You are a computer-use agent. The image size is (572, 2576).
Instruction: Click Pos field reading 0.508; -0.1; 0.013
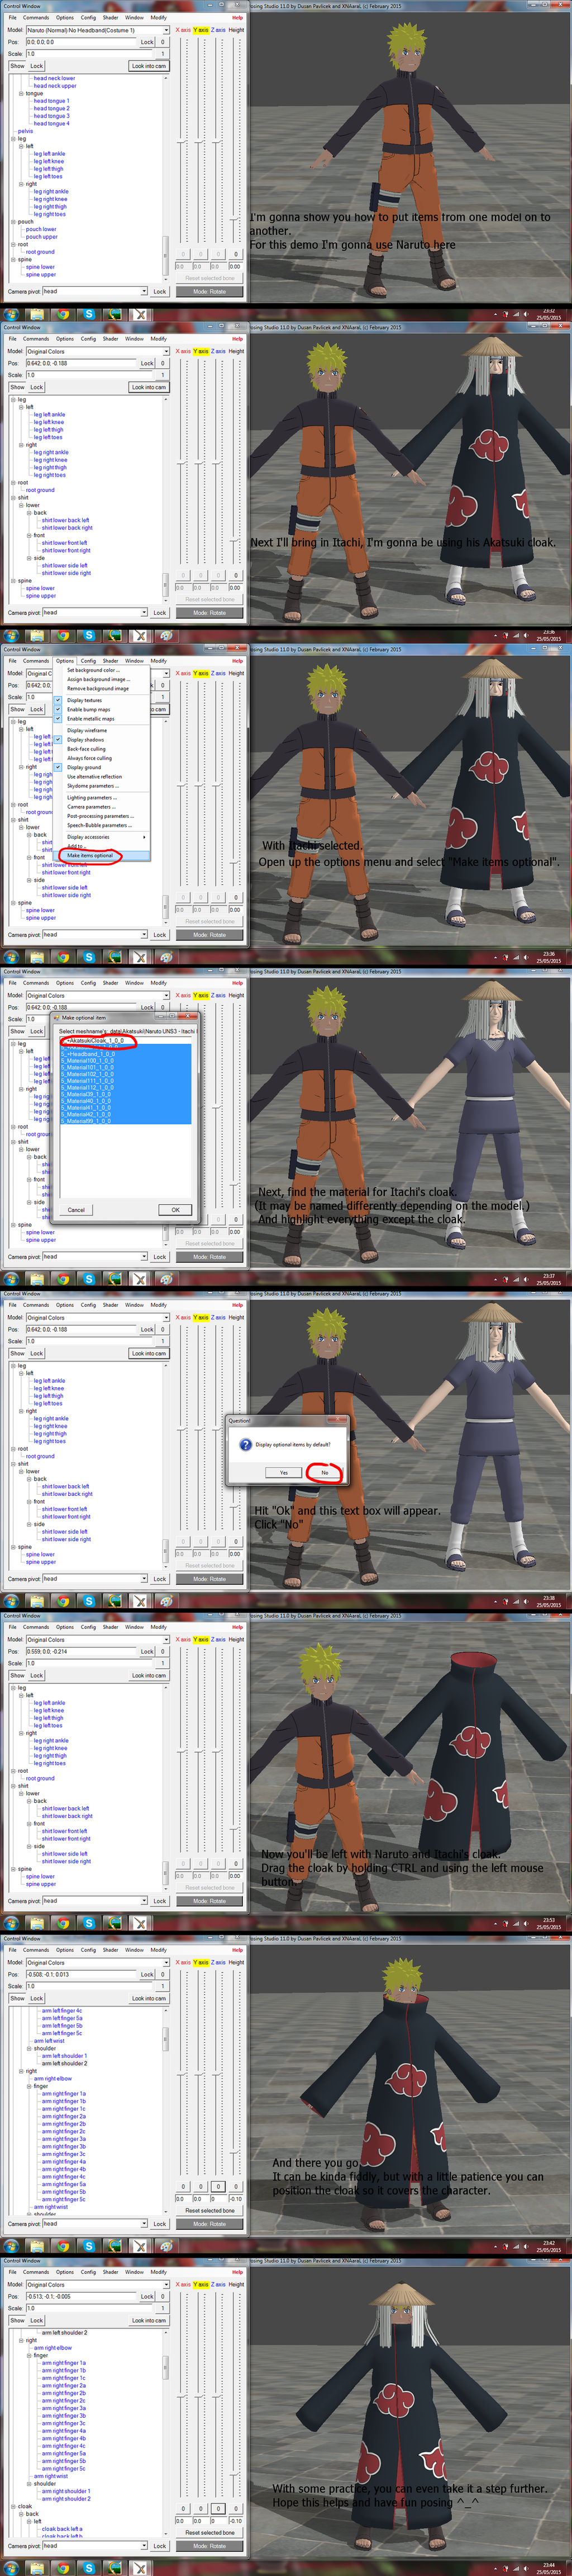pos(81,1974)
